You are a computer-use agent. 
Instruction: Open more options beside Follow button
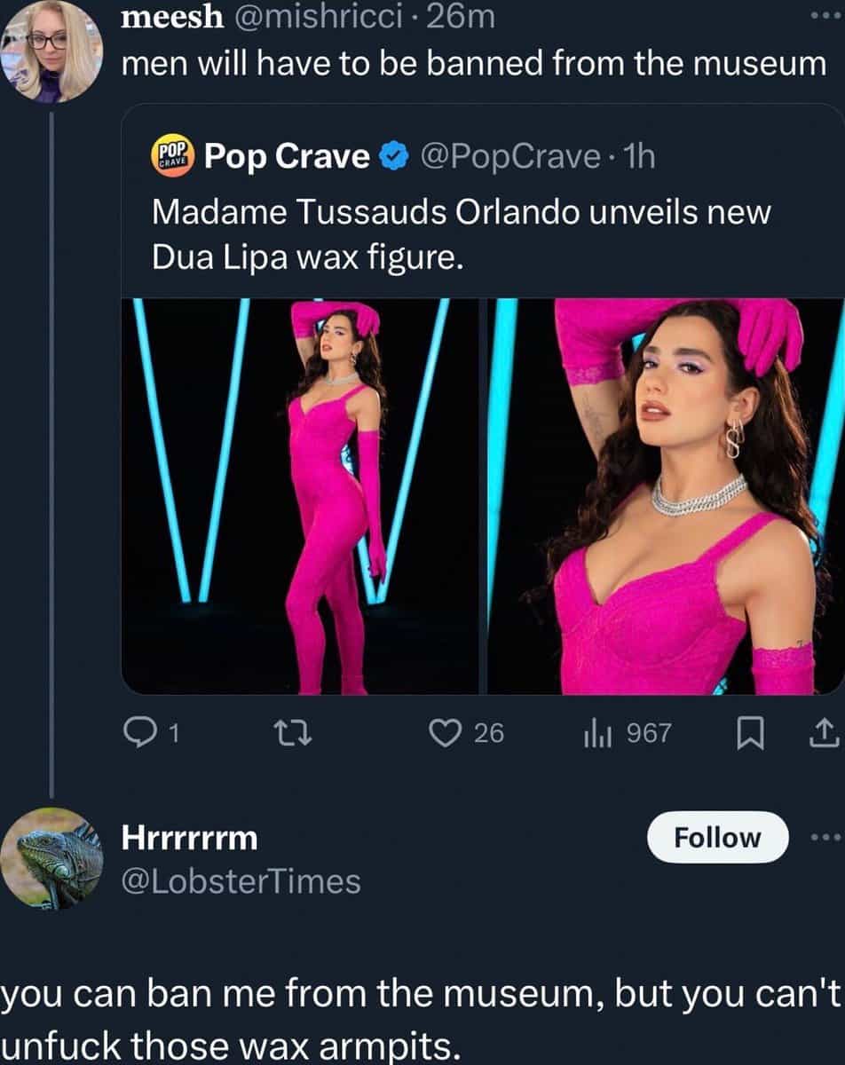coord(825,837)
